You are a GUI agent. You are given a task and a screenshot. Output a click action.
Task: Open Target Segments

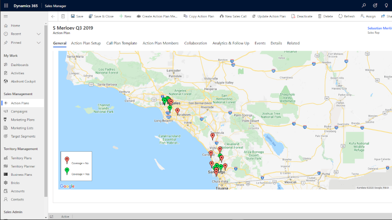coord(22,136)
